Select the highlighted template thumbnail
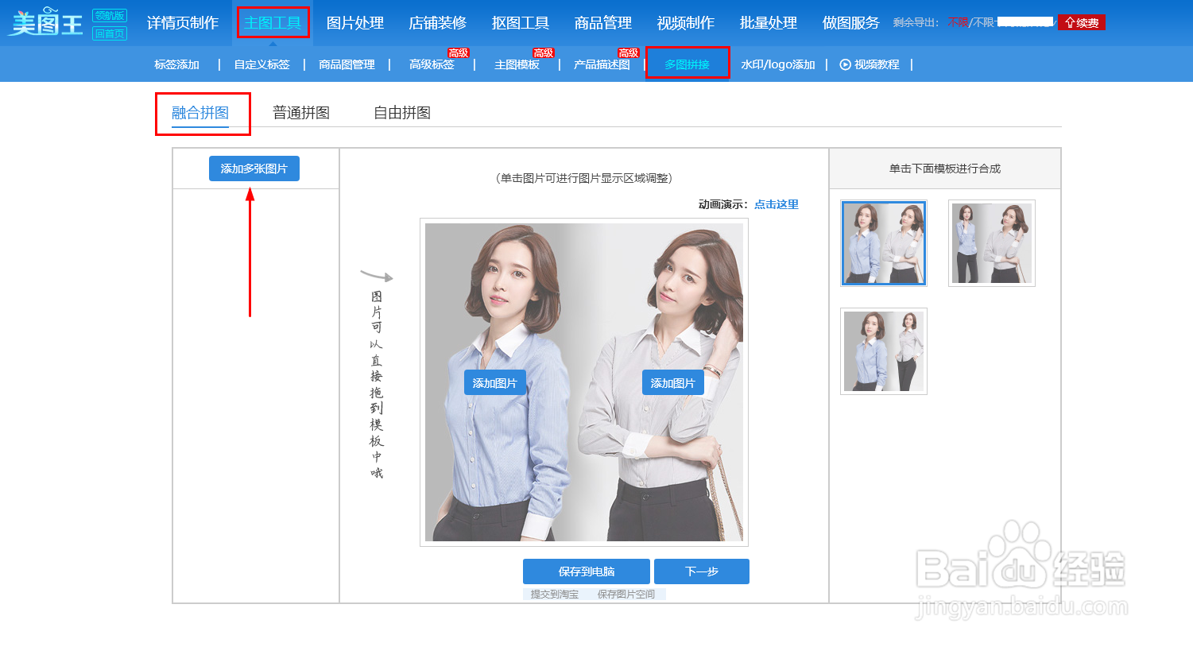The width and height of the screenshot is (1193, 647). 883,243
